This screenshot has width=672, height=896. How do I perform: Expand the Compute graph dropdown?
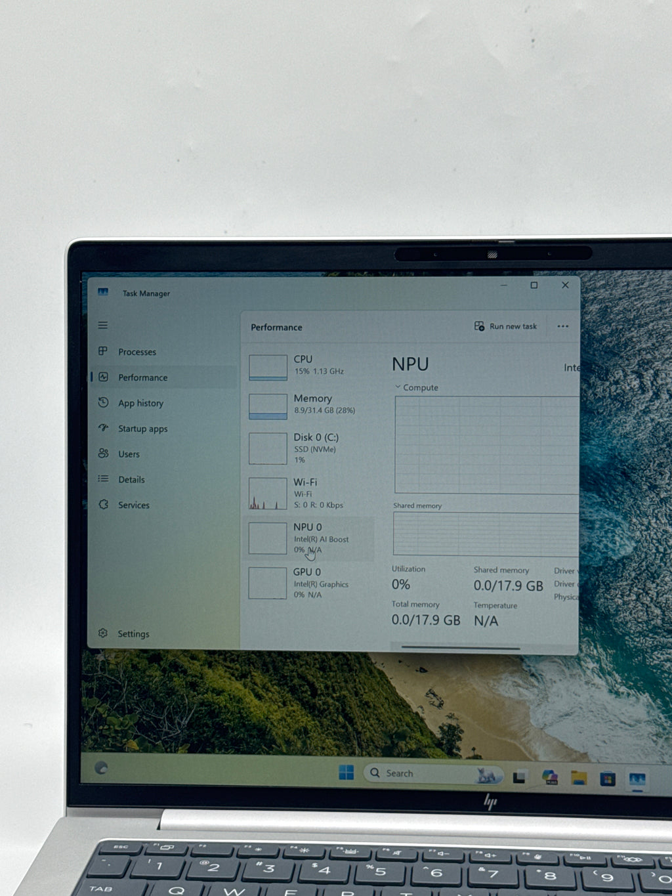(x=417, y=387)
